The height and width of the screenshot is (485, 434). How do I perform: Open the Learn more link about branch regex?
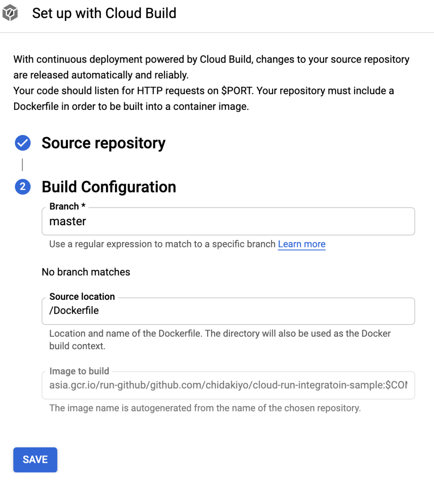pos(301,244)
